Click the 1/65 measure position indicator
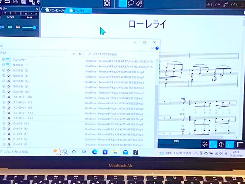 (176, 141)
